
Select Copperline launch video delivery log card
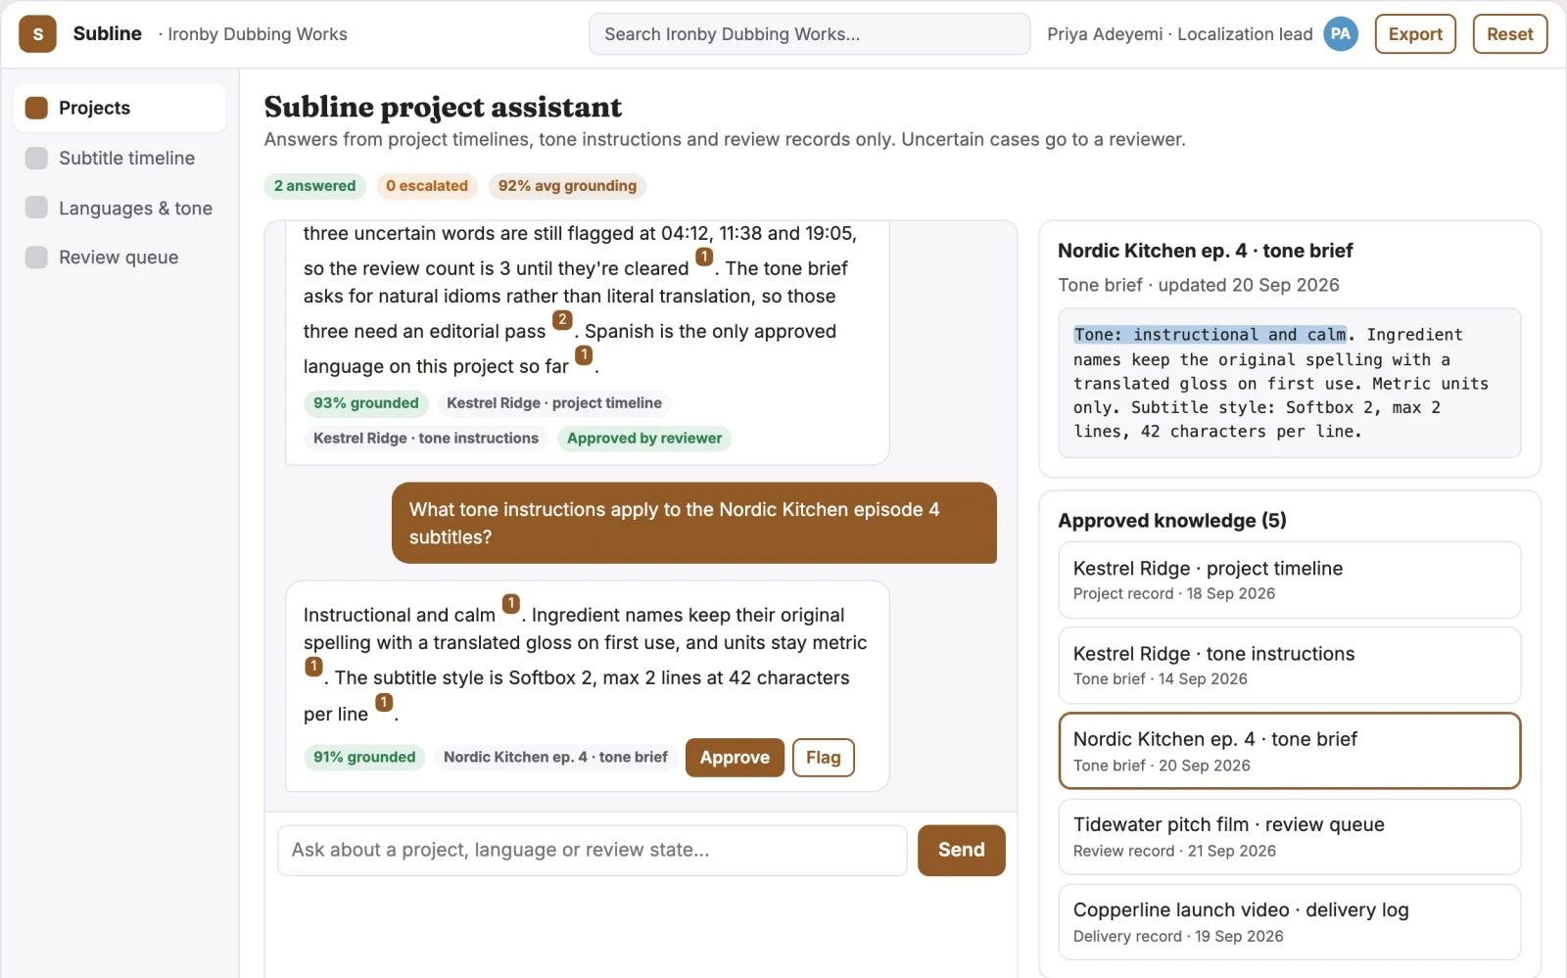click(1289, 921)
